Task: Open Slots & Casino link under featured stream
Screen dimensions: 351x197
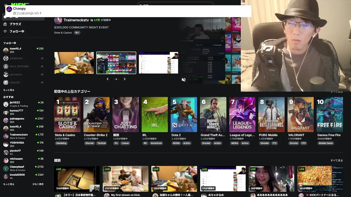Action: [x=63, y=33]
